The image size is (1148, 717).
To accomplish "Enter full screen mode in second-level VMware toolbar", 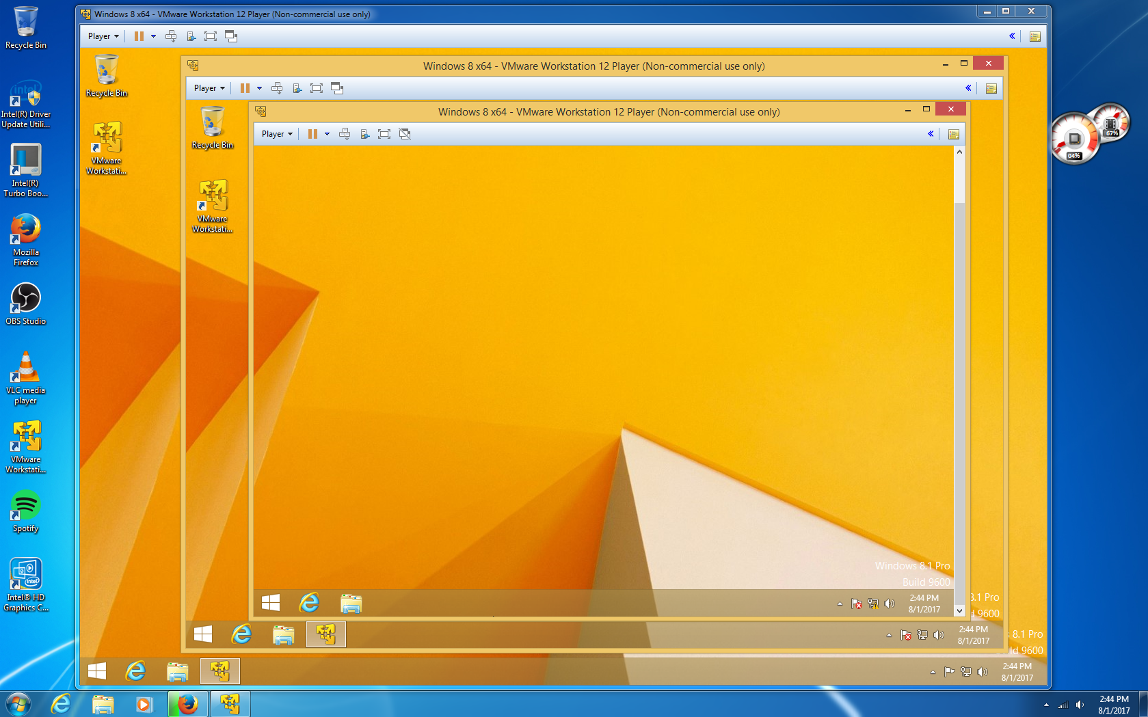I will coord(317,88).
